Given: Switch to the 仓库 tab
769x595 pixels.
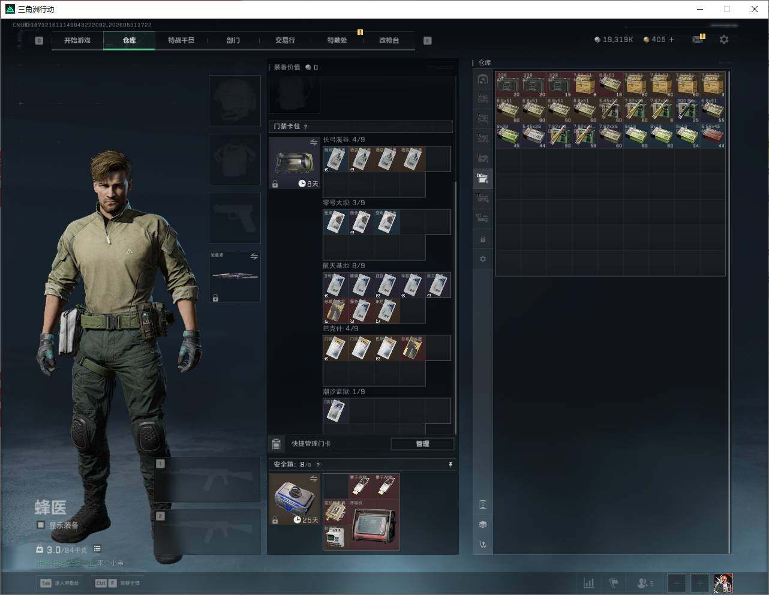Looking at the screenshot, I should pos(130,40).
